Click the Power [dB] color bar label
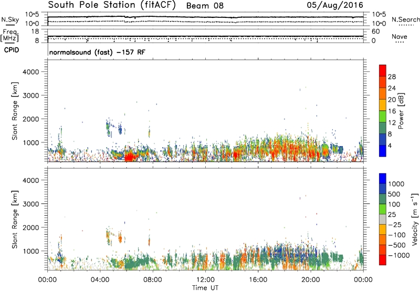 [401, 111]
